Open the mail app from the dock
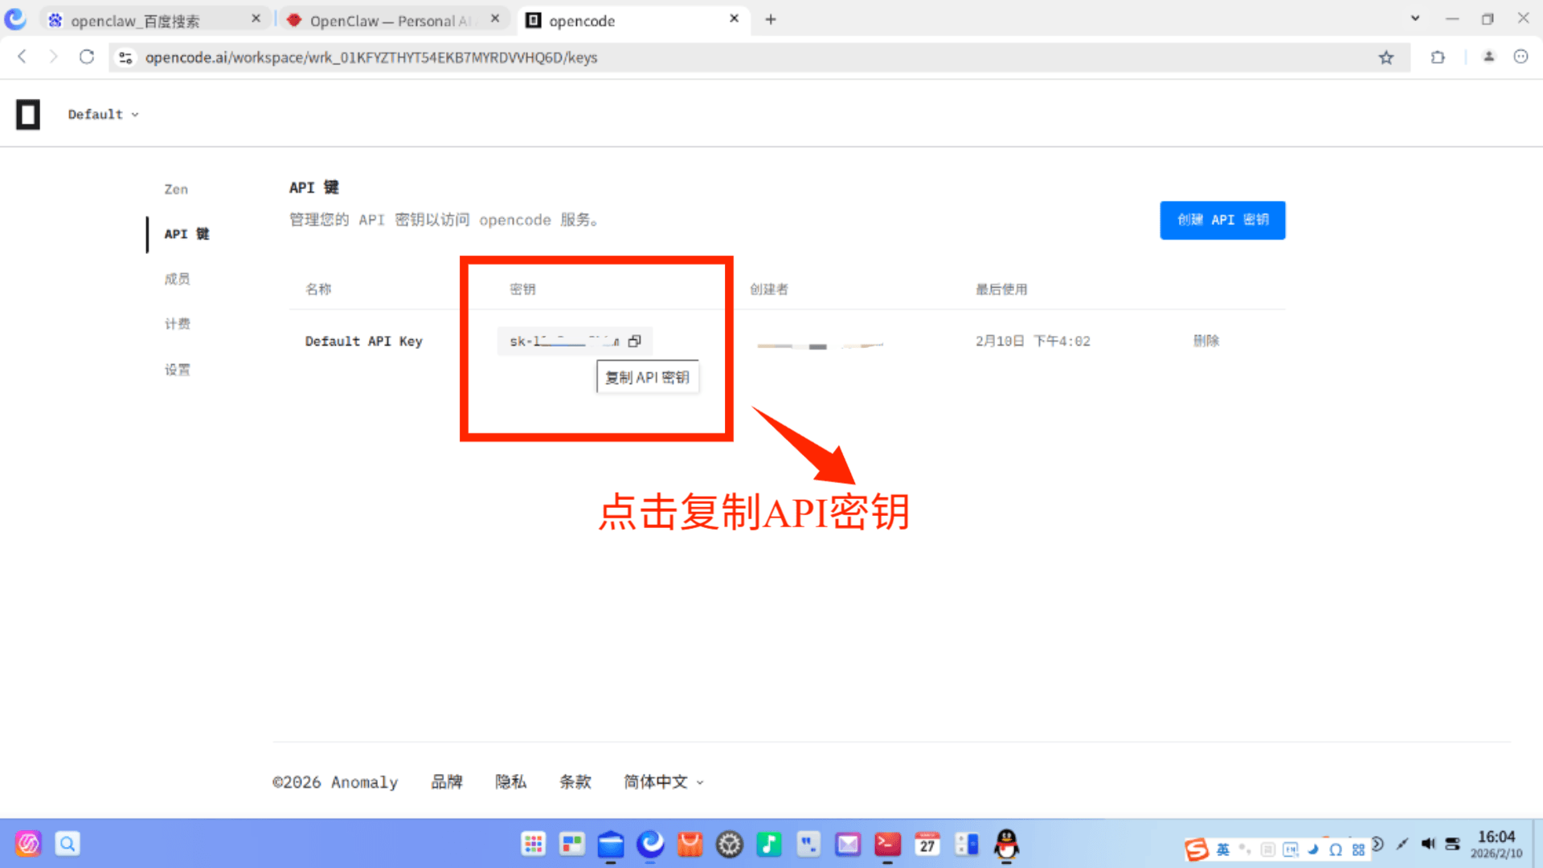The width and height of the screenshot is (1543, 868). point(848,845)
